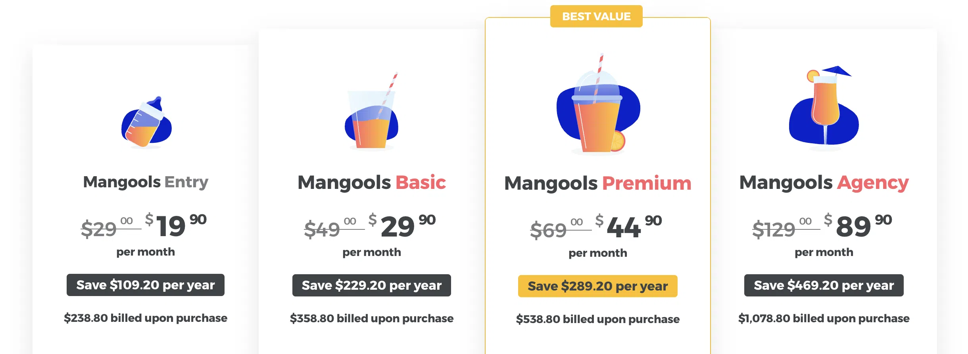Click the Save $229.20 per year badge

[372, 285]
